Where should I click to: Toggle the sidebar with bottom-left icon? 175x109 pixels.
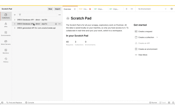point(2,103)
